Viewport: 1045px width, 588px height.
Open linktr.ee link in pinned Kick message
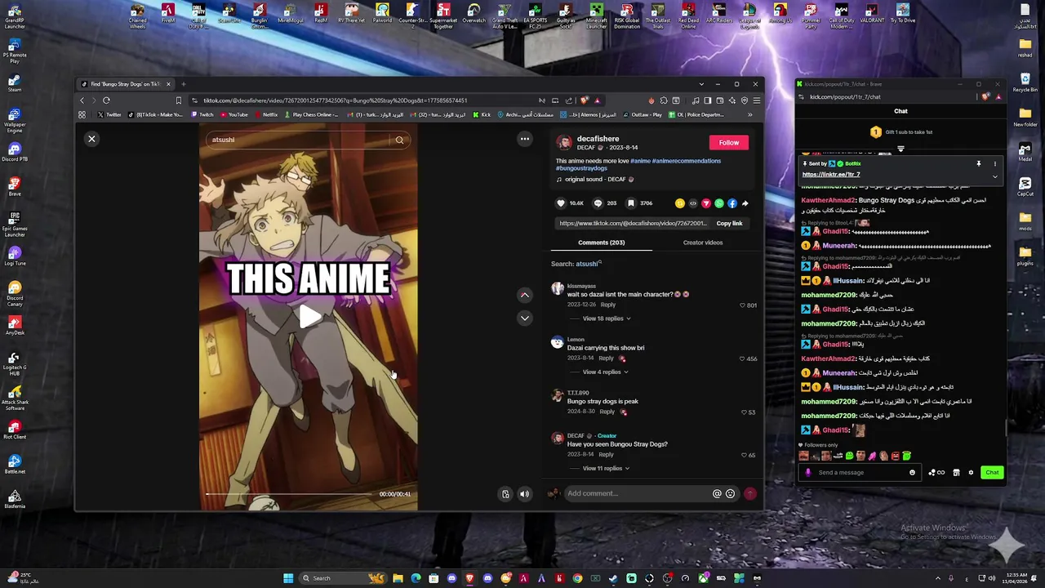pyautogui.click(x=831, y=174)
